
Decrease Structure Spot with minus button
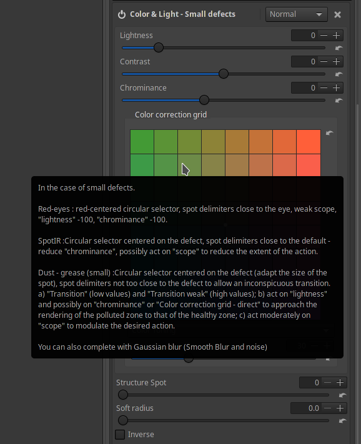[x=327, y=383]
